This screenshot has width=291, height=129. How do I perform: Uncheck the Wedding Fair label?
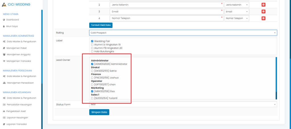92,41
